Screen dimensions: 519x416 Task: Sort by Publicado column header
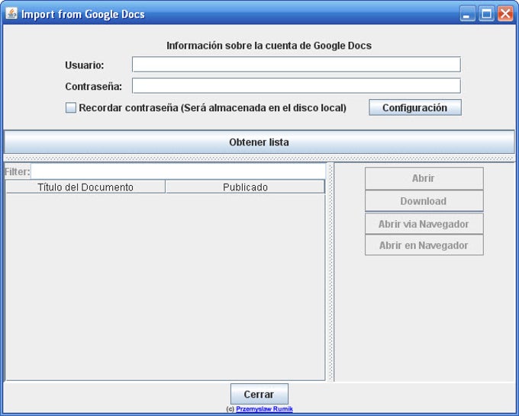tap(245, 187)
